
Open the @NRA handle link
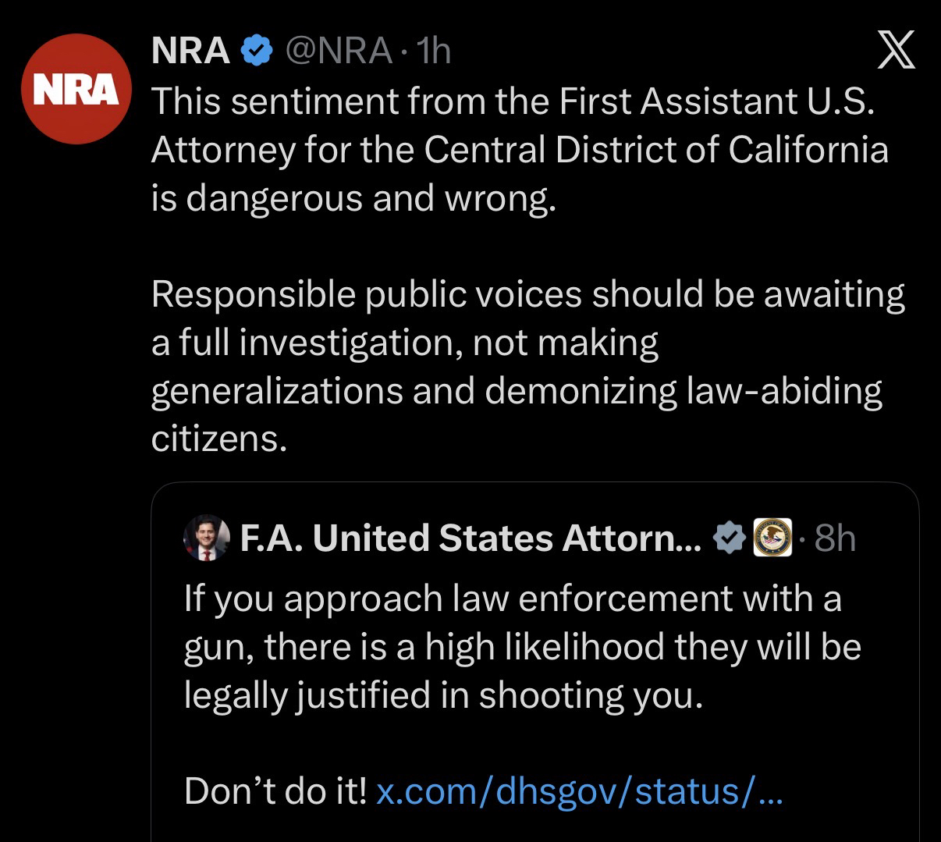click(x=339, y=52)
